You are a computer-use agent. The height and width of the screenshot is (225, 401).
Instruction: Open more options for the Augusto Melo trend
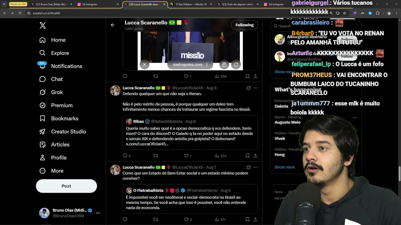(355, 118)
